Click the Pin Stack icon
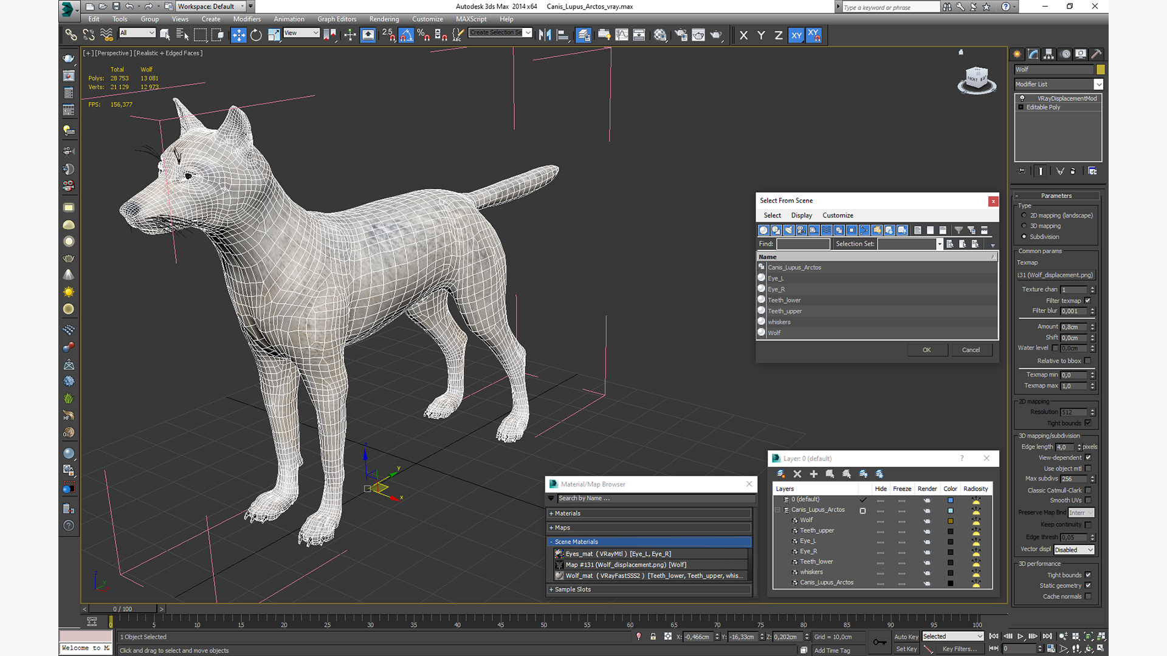1167x656 pixels. [1022, 171]
